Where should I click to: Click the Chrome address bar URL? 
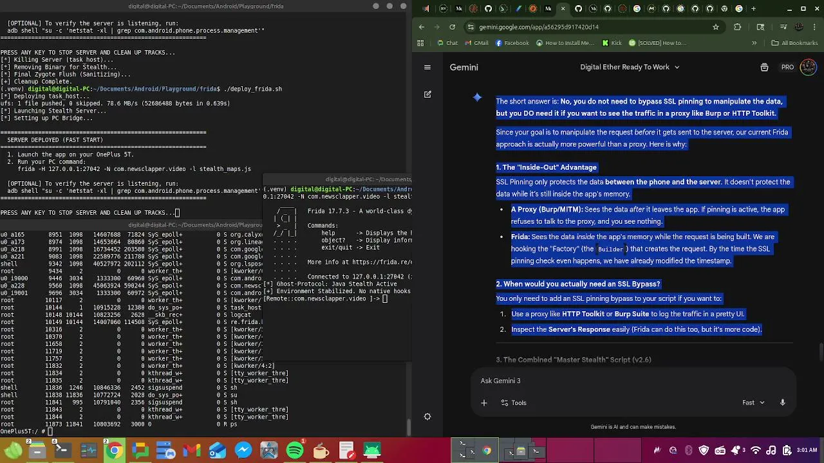click(x=538, y=27)
